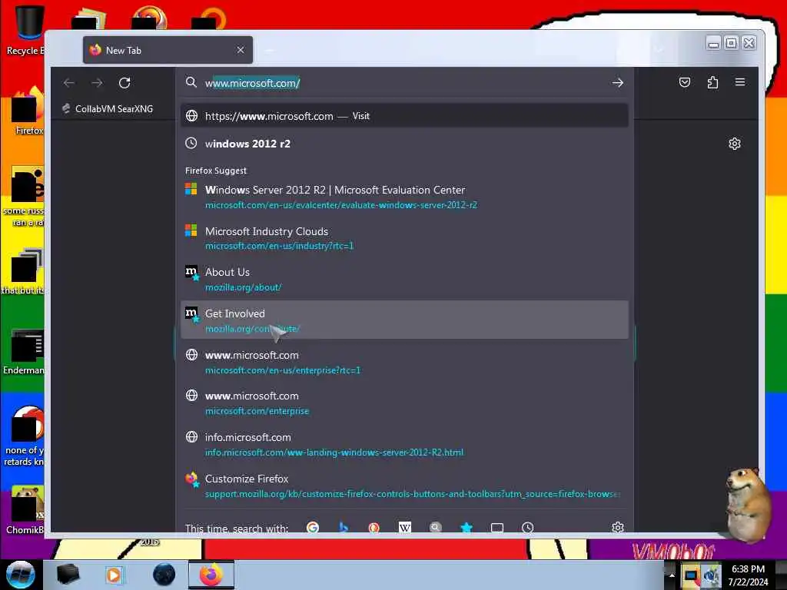
Task: Open the Customize Firefox support suggestion
Action: 404,486
